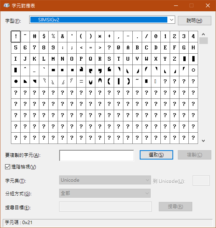This screenshot has width=216, height=228.
Task: Click the 說明 help button
Action: (x=195, y=21)
